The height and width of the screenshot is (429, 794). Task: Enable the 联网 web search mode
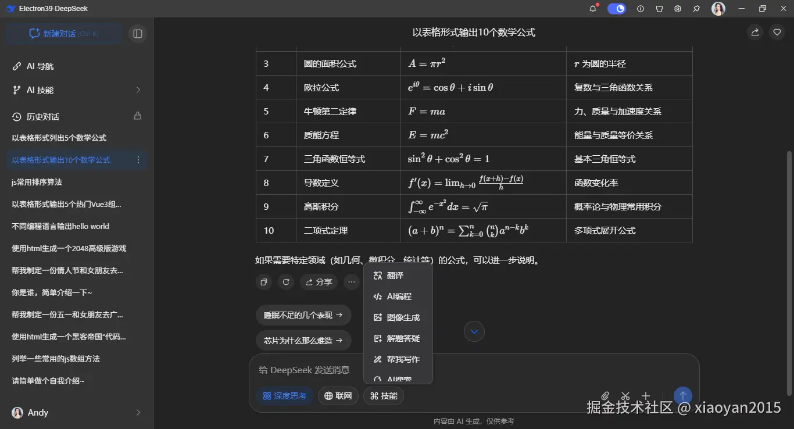[338, 396]
